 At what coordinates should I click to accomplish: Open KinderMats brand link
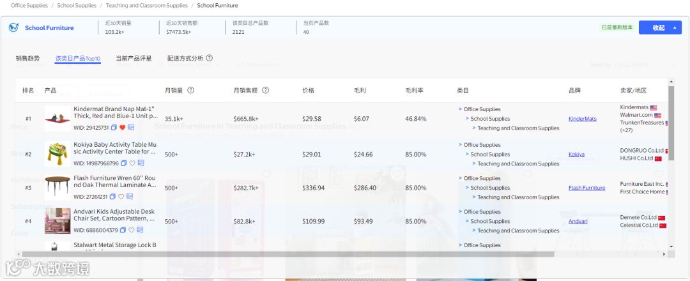tap(582, 119)
